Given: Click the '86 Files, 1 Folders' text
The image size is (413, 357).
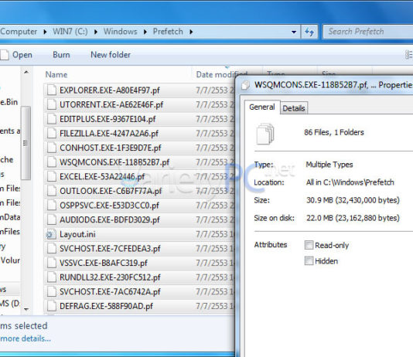Looking at the screenshot, I should point(334,132).
